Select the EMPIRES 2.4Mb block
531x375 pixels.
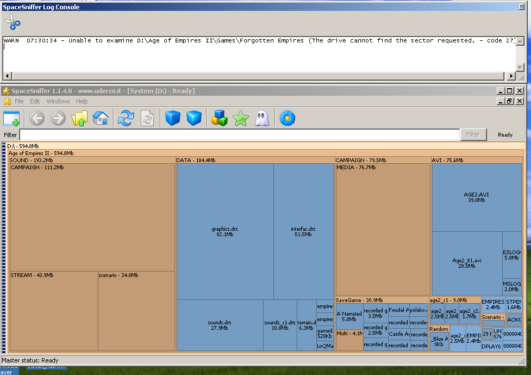click(493, 304)
